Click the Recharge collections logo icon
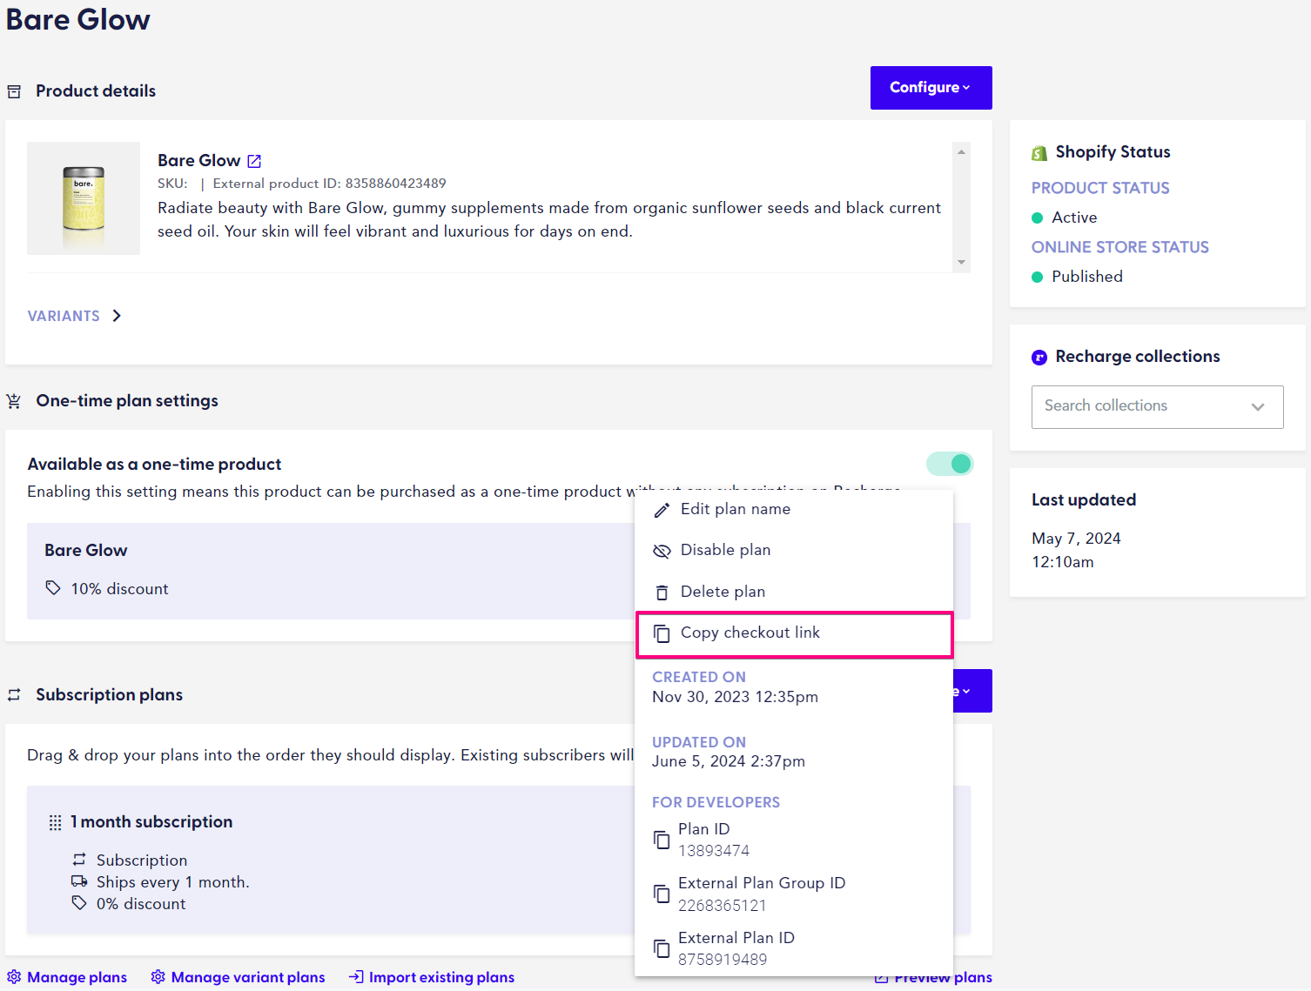The width and height of the screenshot is (1311, 991). [1039, 357]
